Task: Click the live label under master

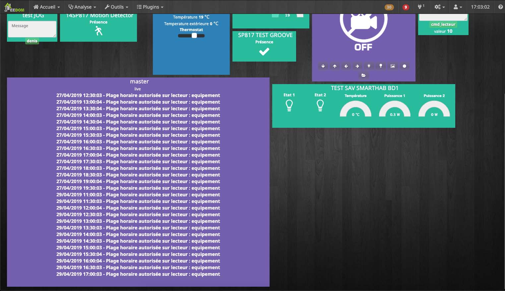Action: point(138,89)
